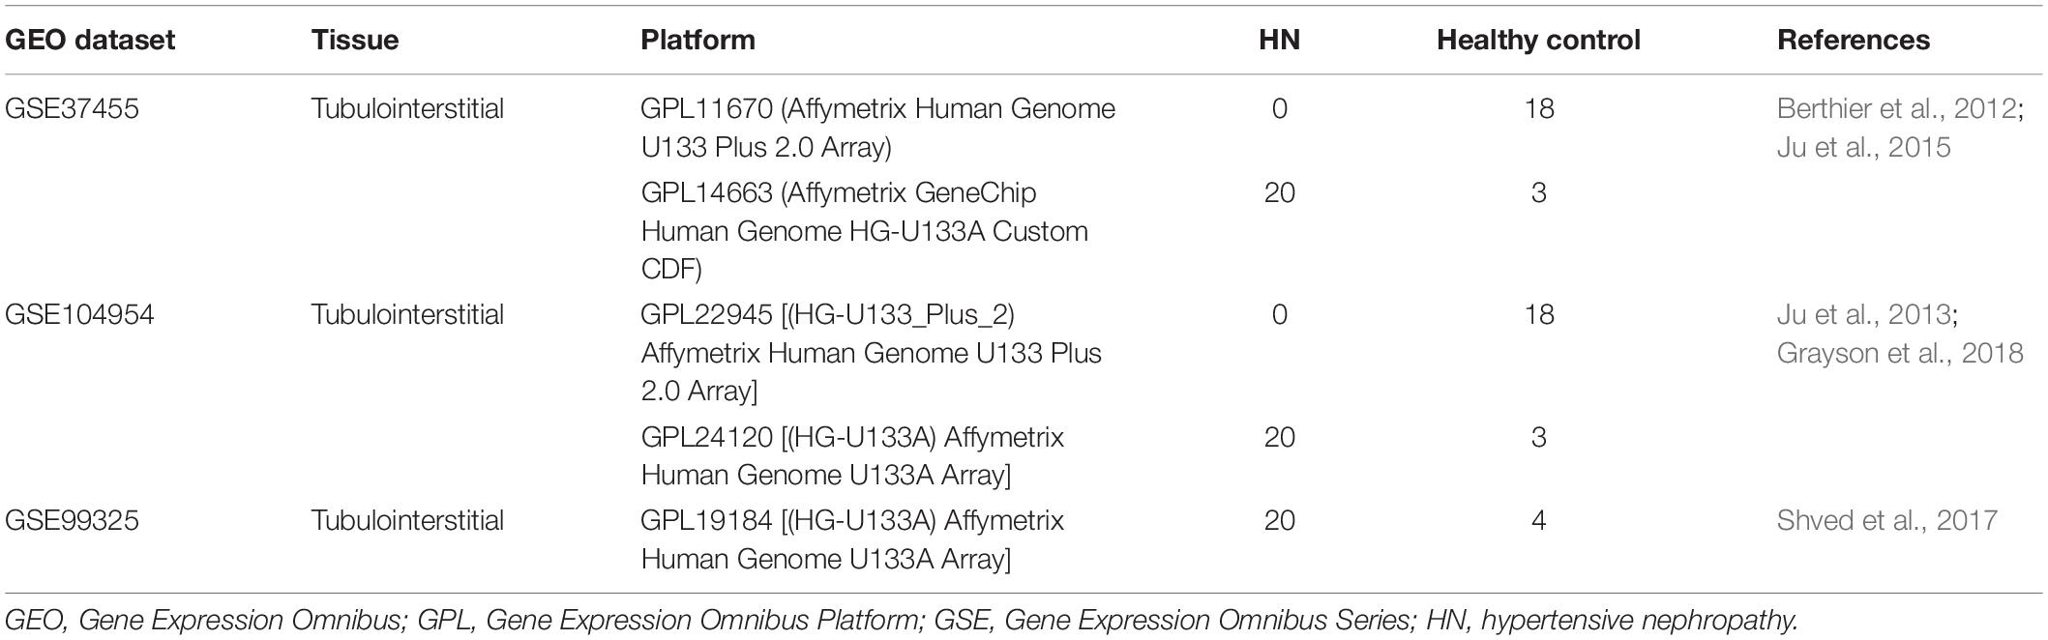Select the GPL24120 platform entry
2048x640 pixels.
pos(852,456)
